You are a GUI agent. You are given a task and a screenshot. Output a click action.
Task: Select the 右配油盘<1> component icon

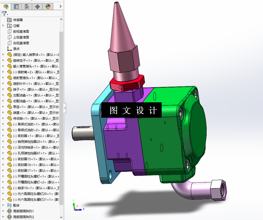pyautogui.click(x=10, y=101)
